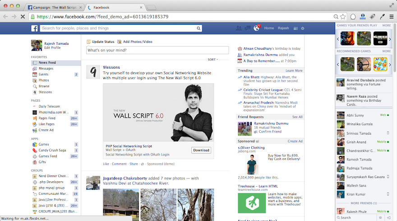The height and width of the screenshot is (221, 397).
Task: Click the 9lessons page avatar in post
Action: click(93, 72)
